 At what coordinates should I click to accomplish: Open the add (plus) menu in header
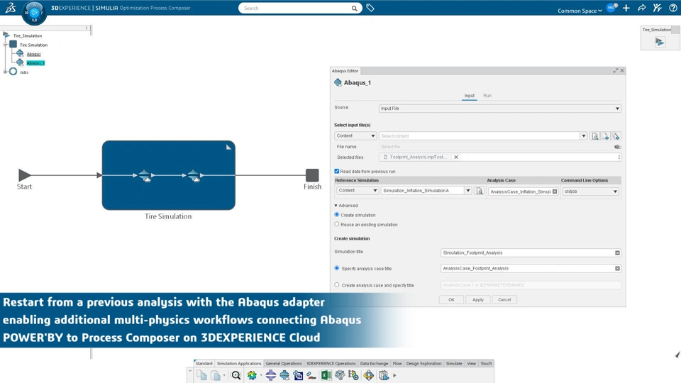[626, 8]
